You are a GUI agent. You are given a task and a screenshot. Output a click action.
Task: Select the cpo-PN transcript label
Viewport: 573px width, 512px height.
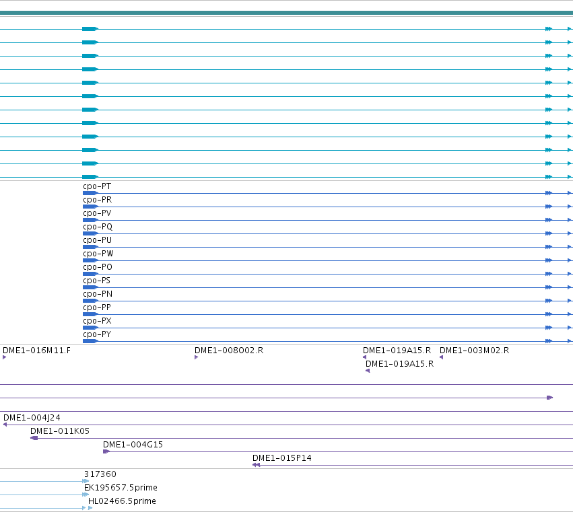(x=98, y=294)
